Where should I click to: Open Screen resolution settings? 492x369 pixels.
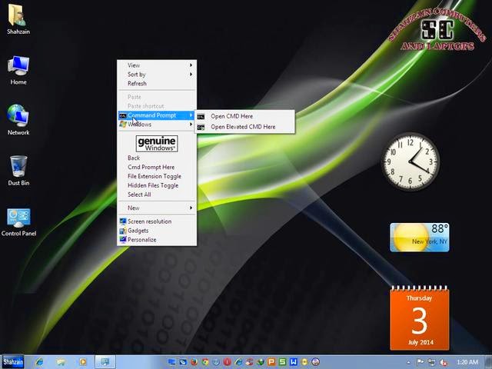click(157, 221)
